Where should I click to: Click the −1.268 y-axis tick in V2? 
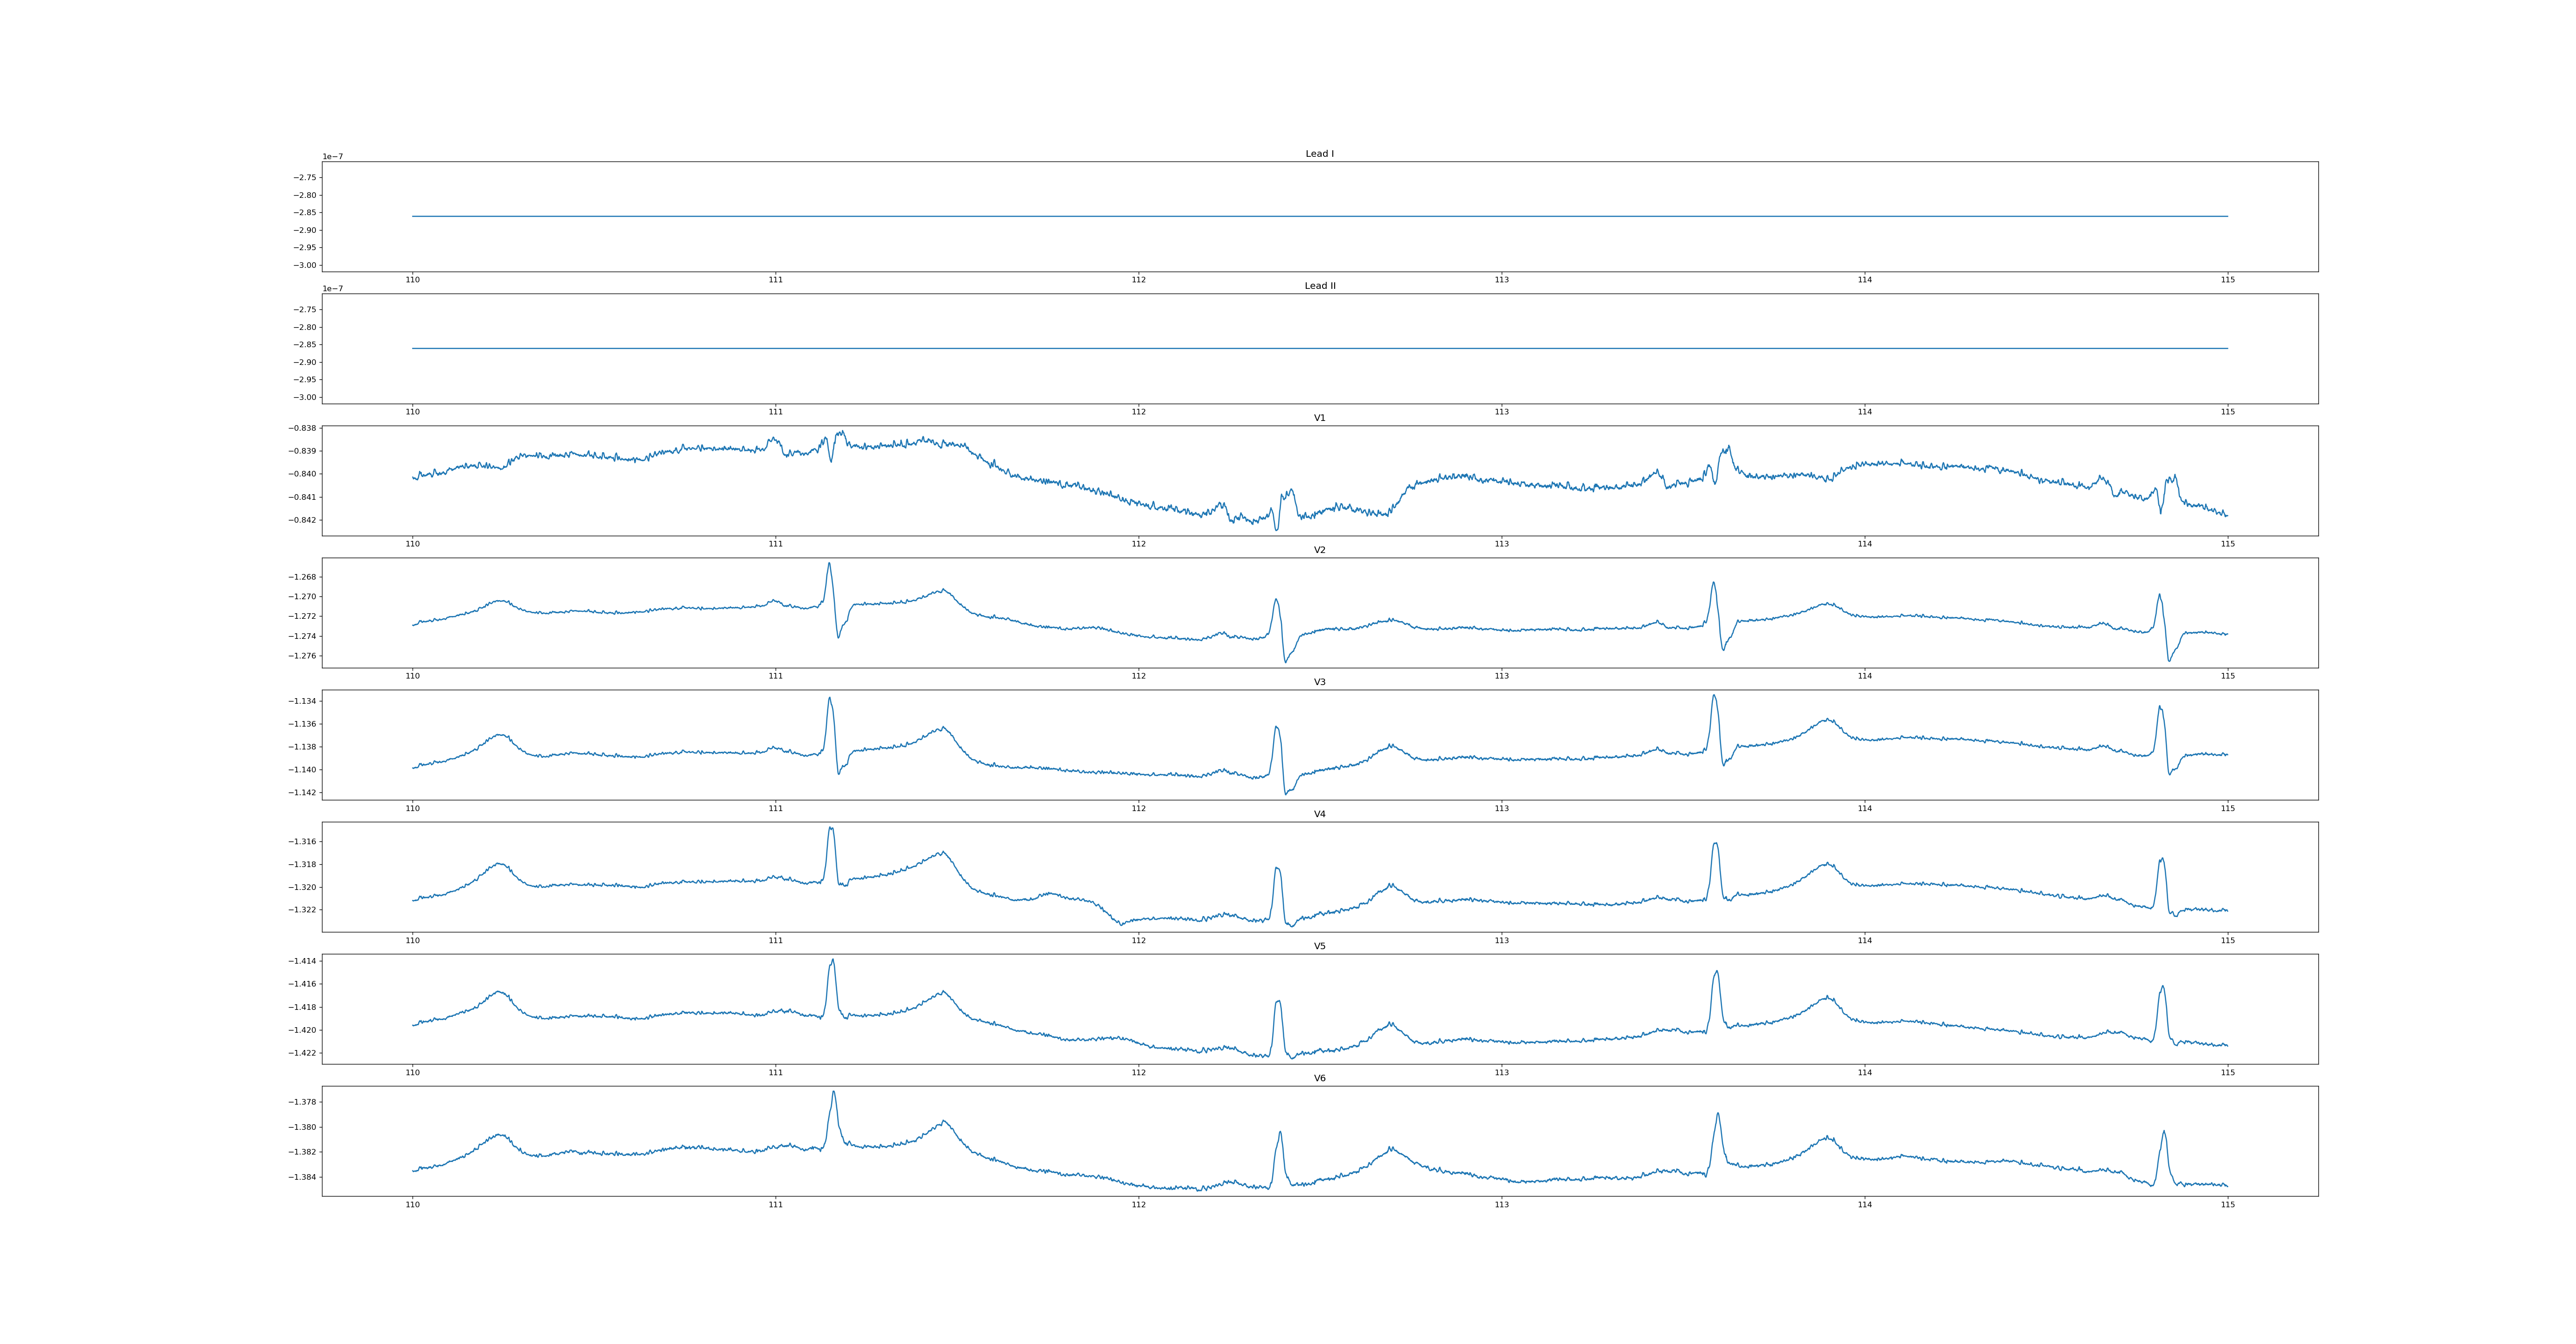pos(302,577)
